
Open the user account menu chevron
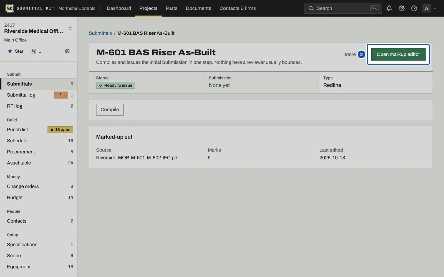pos(435,8)
